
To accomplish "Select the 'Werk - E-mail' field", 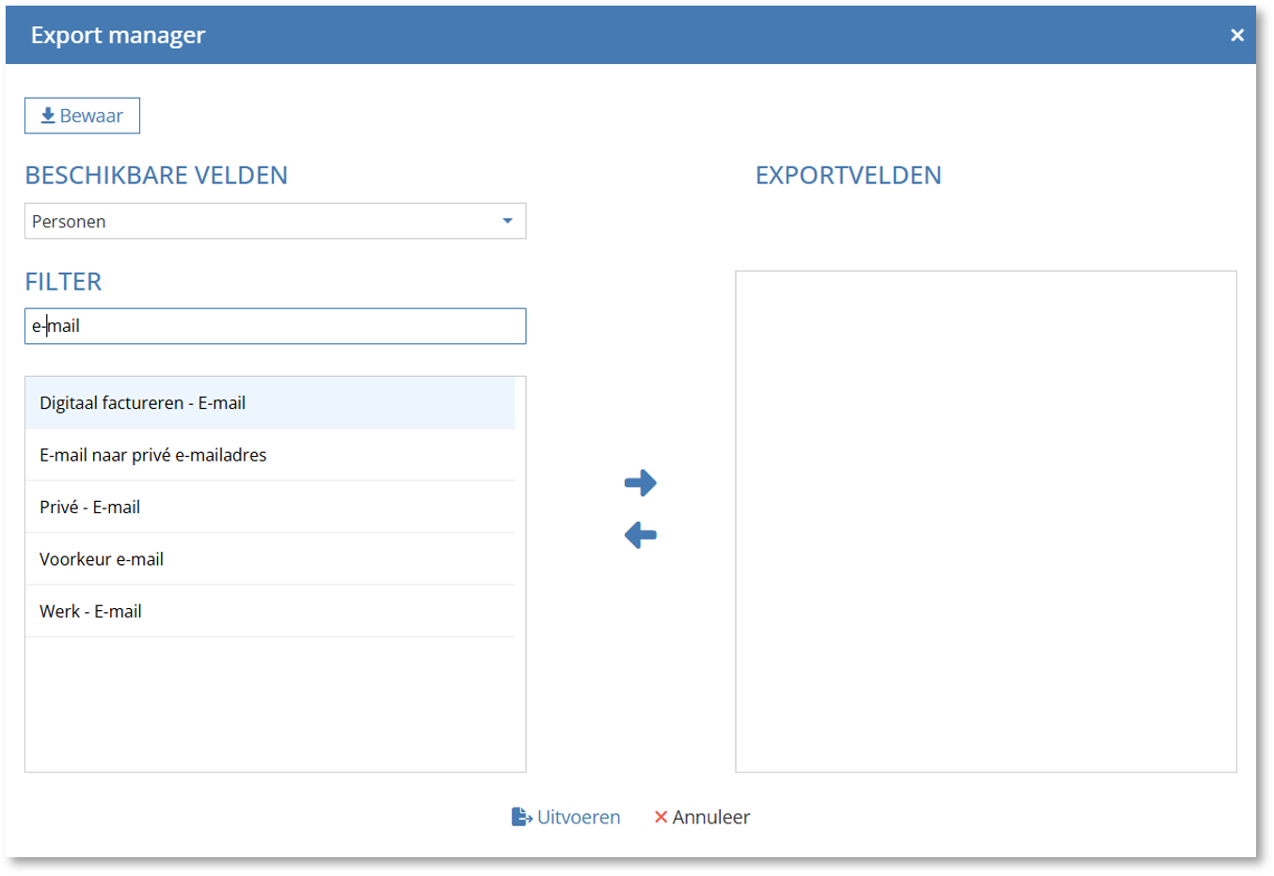I will click(90, 612).
